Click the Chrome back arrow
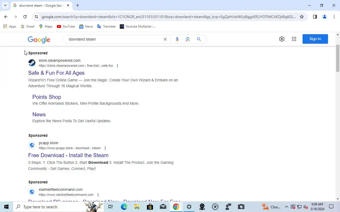Viewport: 340px width, 212px height. pyautogui.click(x=6, y=17)
